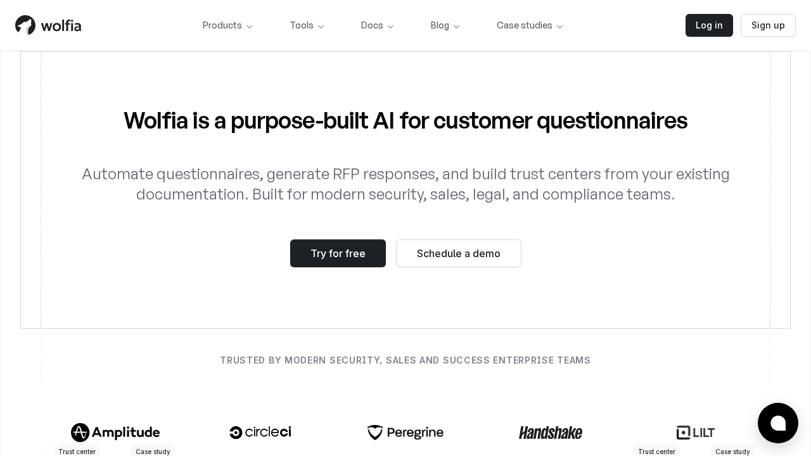Screen dimensions: 811x456
Task: Expand the Docs dropdown menu
Action: (377, 25)
